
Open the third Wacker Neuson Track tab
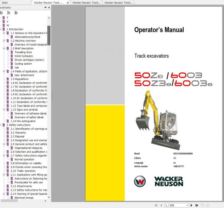[x=118, y=3]
